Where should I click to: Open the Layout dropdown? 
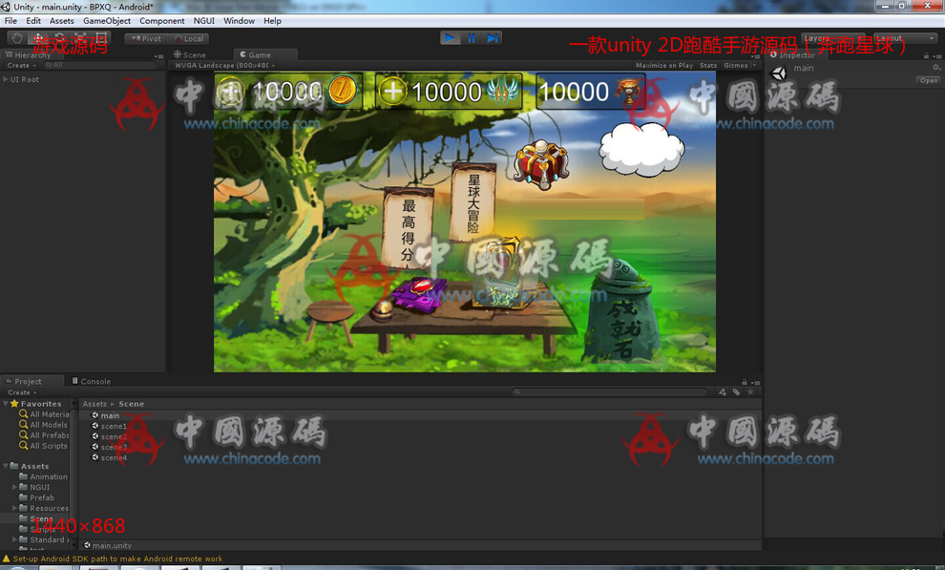[905, 38]
